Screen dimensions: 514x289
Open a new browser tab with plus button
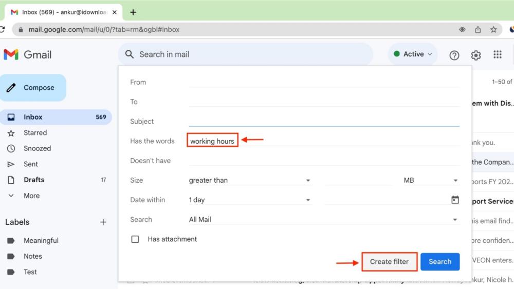click(x=133, y=12)
